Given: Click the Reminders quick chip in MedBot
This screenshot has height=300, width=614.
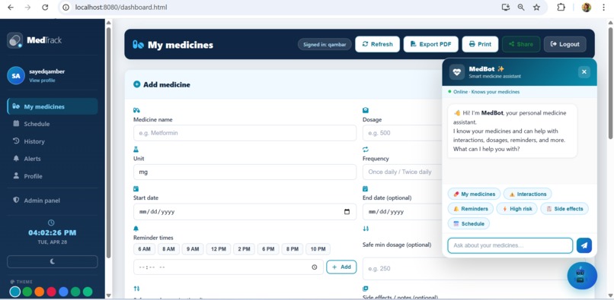Looking at the screenshot, I should (471, 209).
